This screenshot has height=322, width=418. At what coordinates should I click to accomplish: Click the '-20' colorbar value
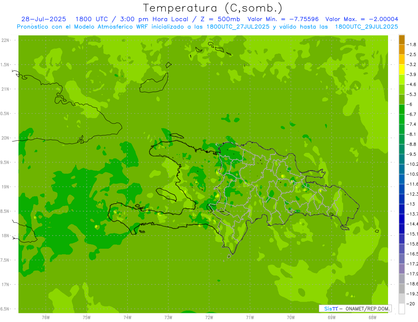tap(411, 304)
